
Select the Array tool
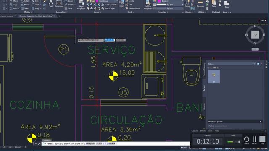(x=35, y=8)
